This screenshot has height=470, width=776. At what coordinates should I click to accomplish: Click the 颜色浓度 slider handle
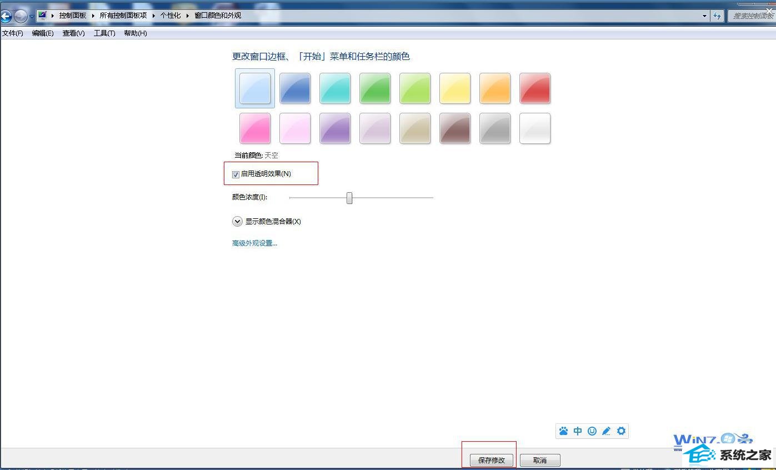coord(349,198)
